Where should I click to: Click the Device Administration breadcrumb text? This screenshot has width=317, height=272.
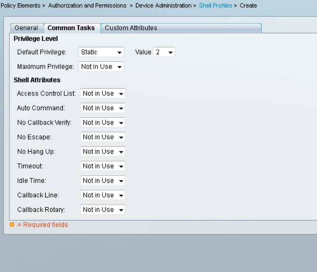tap(163, 6)
